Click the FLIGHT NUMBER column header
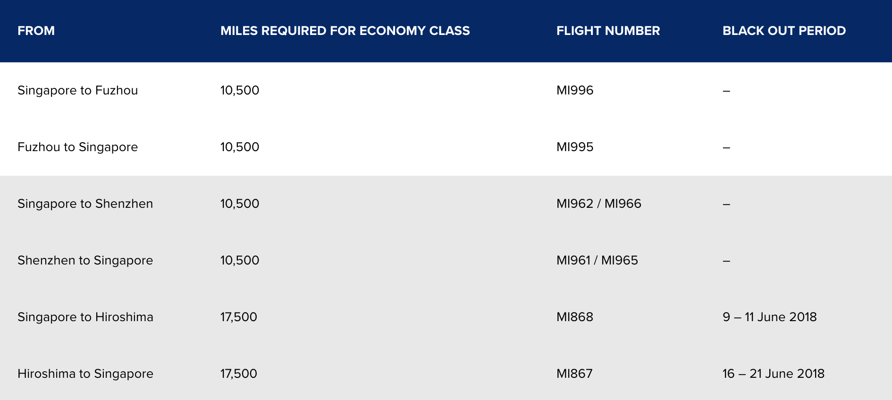Screen dimensions: 892x400 pos(608,31)
